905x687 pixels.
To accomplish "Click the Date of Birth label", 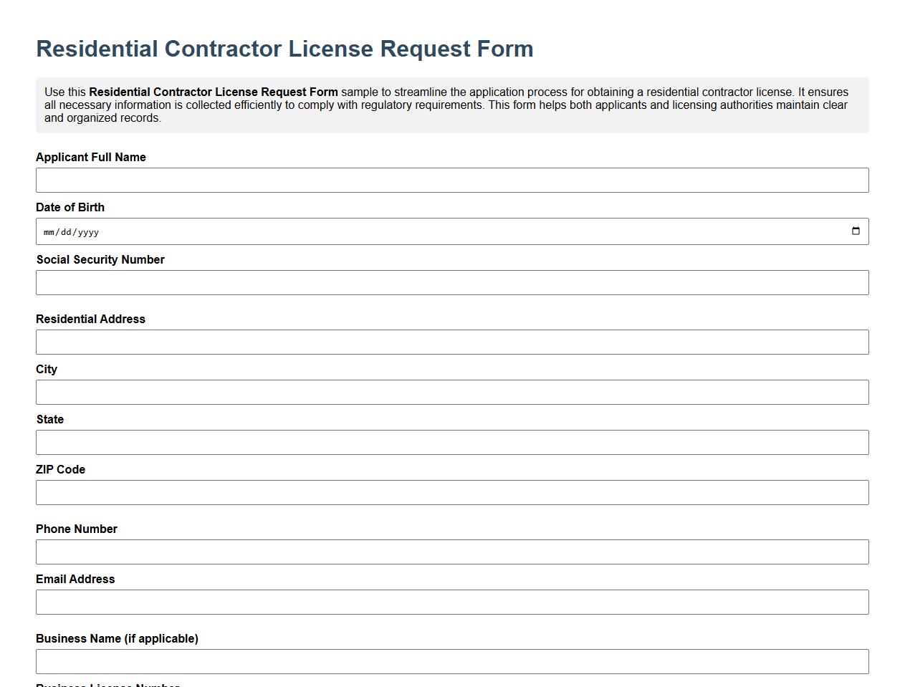I will pos(70,207).
